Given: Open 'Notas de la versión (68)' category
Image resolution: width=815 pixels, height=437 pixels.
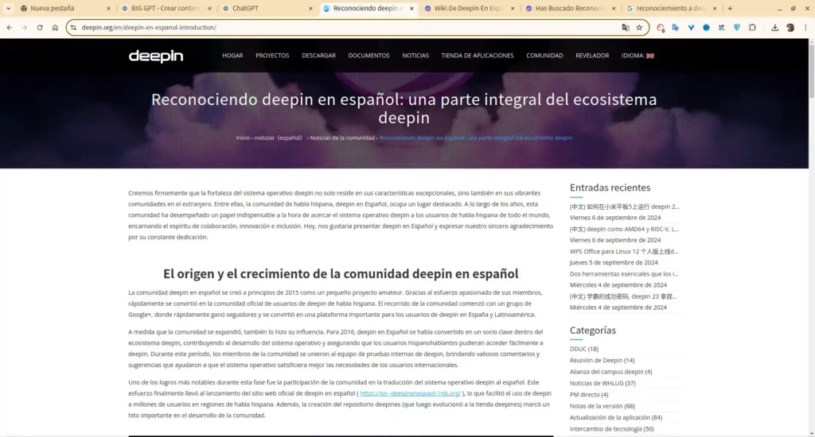Looking at the screenshot, I should point(602,406).
